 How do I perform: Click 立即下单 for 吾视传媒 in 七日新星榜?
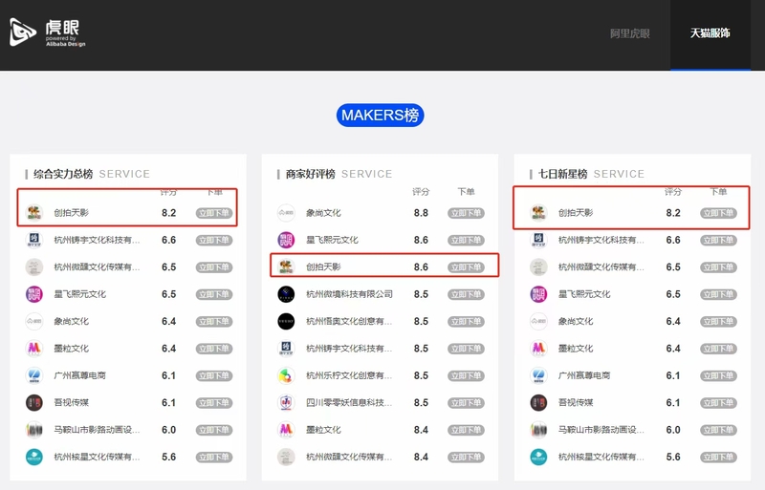719,403
